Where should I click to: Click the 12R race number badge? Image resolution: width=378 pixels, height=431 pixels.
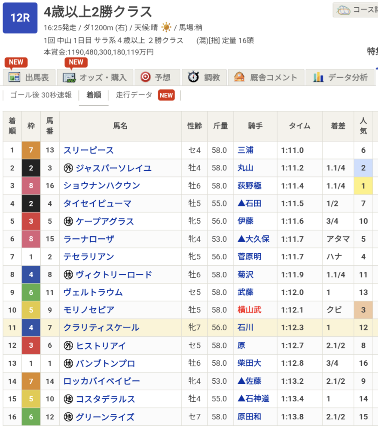point(20,18)
